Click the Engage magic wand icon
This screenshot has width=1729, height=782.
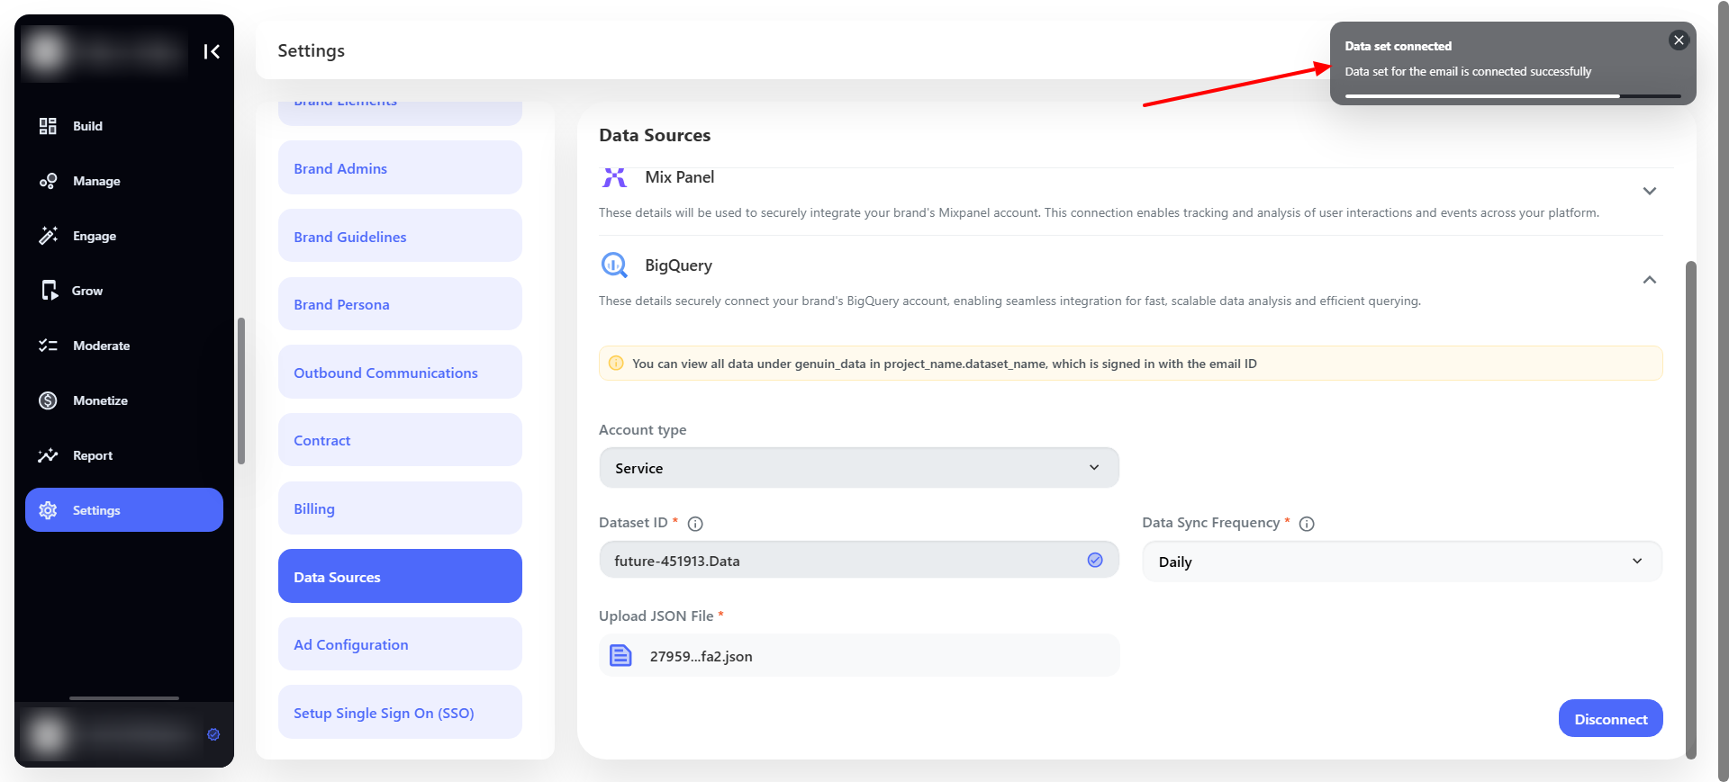pos(48,236)
